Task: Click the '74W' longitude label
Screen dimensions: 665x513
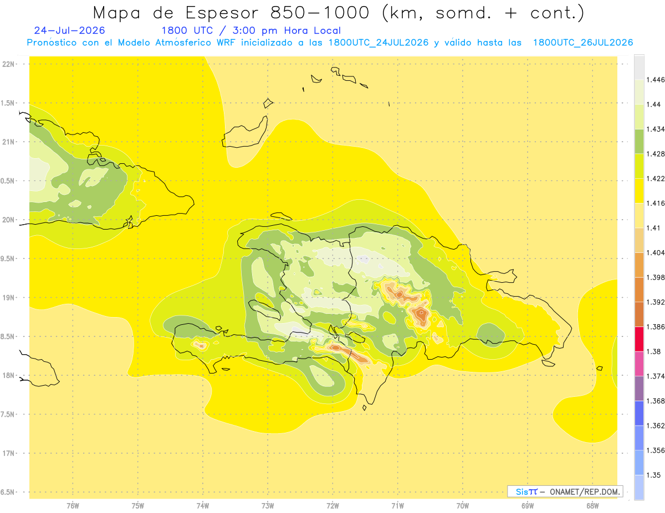Action: pyautogui.click(x=202, y=506)
